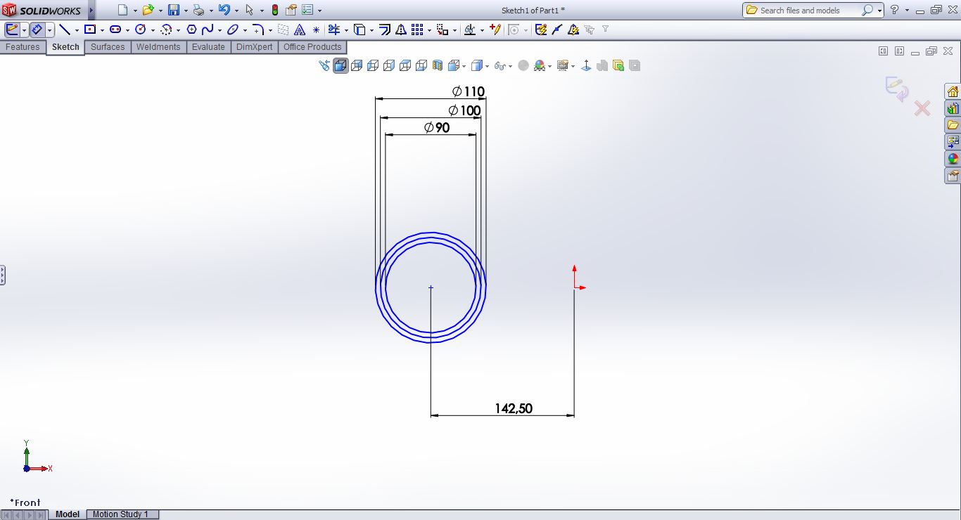
Task: Toggle Hide/Show Items glasses icon
Action: coord(499,65)
